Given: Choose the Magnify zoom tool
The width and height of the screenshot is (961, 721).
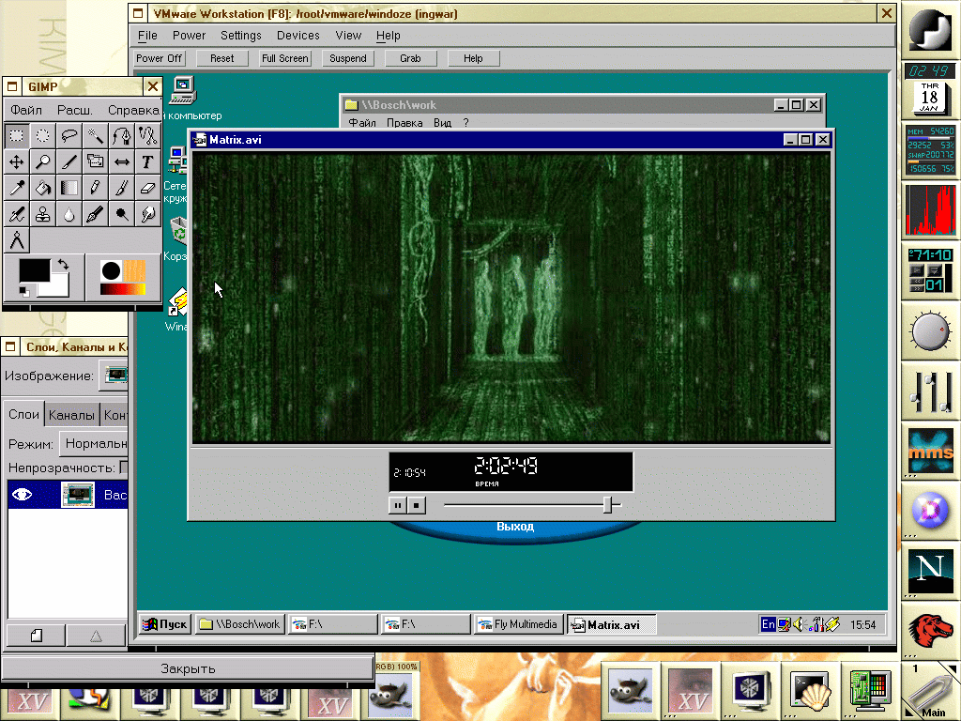Looking at the screenshot, I should pyautogui.click(x=43, y=161).
